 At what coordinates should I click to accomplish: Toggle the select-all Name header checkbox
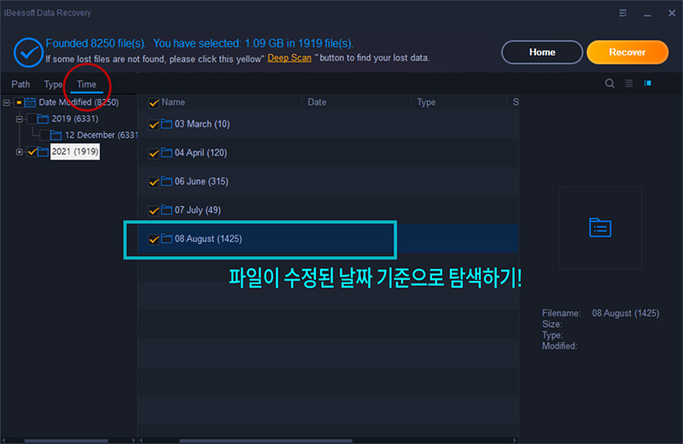point(154,102)
